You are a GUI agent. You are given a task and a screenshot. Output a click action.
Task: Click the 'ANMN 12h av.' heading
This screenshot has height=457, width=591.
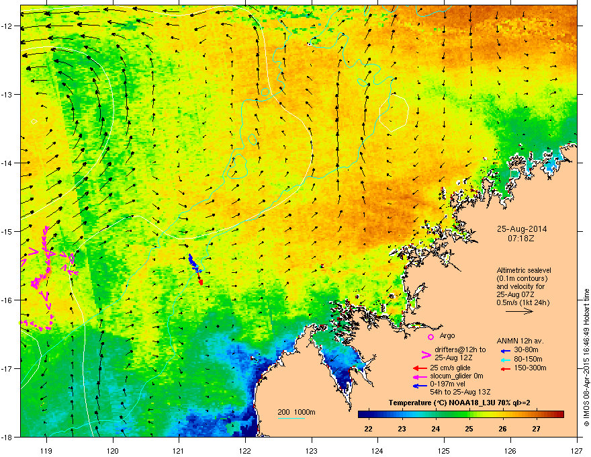pyautogui.click(x=520, y=341)
